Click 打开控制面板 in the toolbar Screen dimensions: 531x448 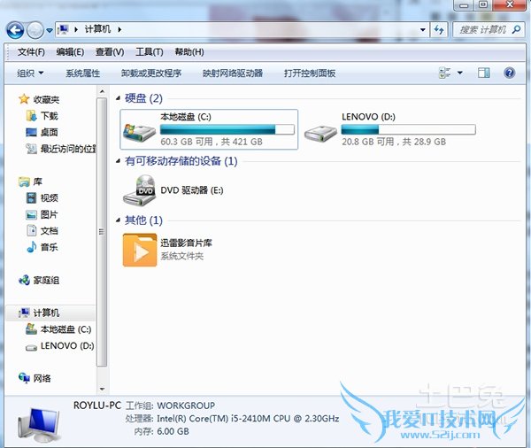pyautogui.click(x=310, y=73)
